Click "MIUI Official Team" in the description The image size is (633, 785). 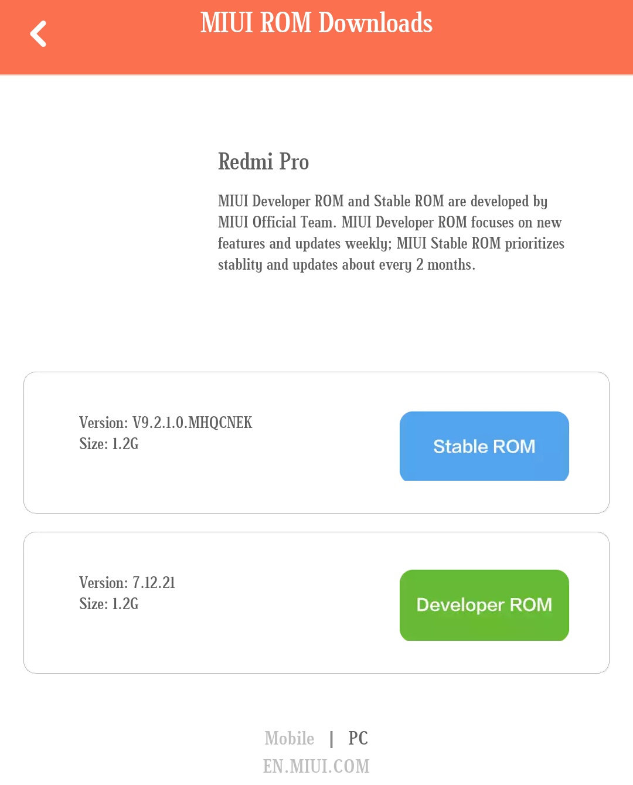click(x=277, y=223)
